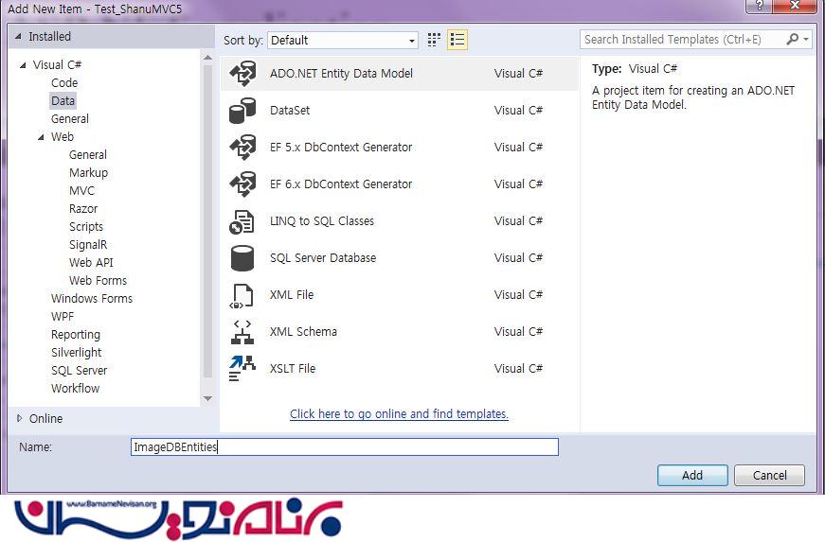Switch to small icons grid view
The image size is (825, 542).
tap(435, 40)
